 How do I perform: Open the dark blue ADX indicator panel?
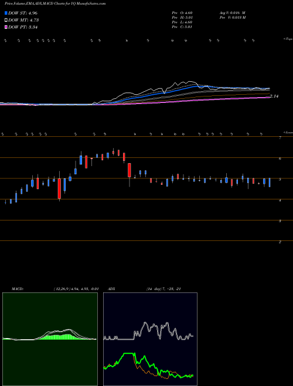click(x=150, y=339)
